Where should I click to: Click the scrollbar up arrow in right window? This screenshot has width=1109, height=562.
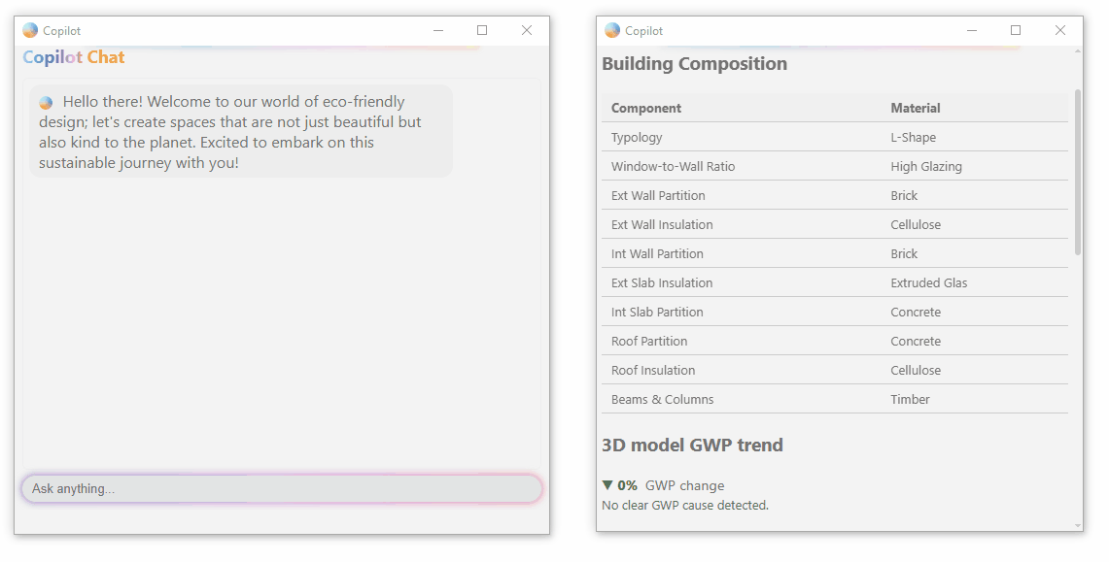1078,51
